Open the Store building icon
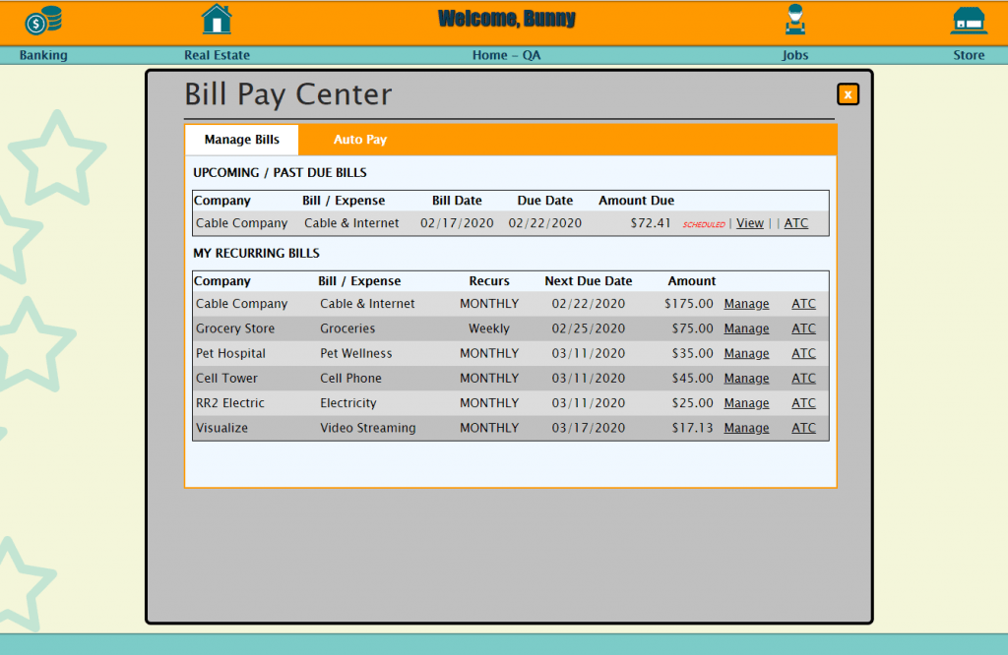 tap(969, 19)
